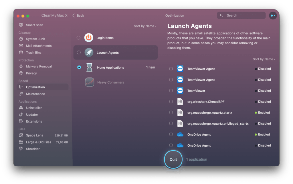
Task: Click the Uninstaller icon in sidebar
Action: (21, 108)
